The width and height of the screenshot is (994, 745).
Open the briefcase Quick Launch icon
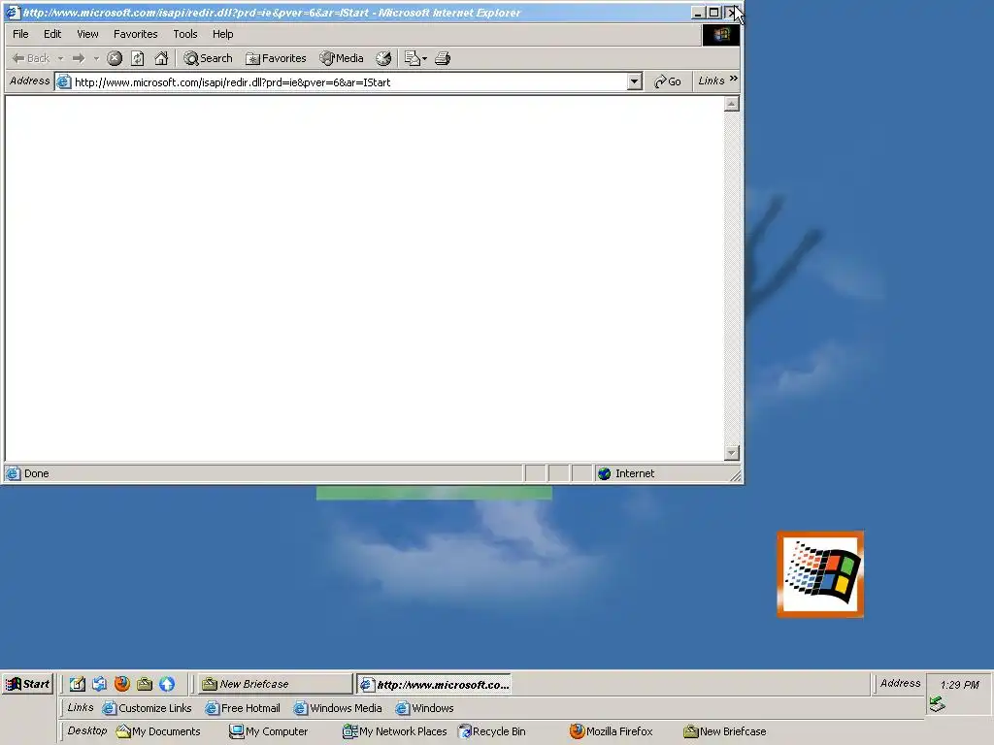tap(145, 684)
